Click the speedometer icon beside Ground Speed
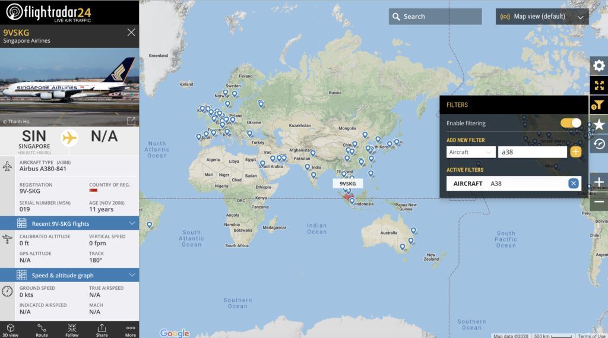The width and height of the screenshot is (608, 338). [7, 291]
